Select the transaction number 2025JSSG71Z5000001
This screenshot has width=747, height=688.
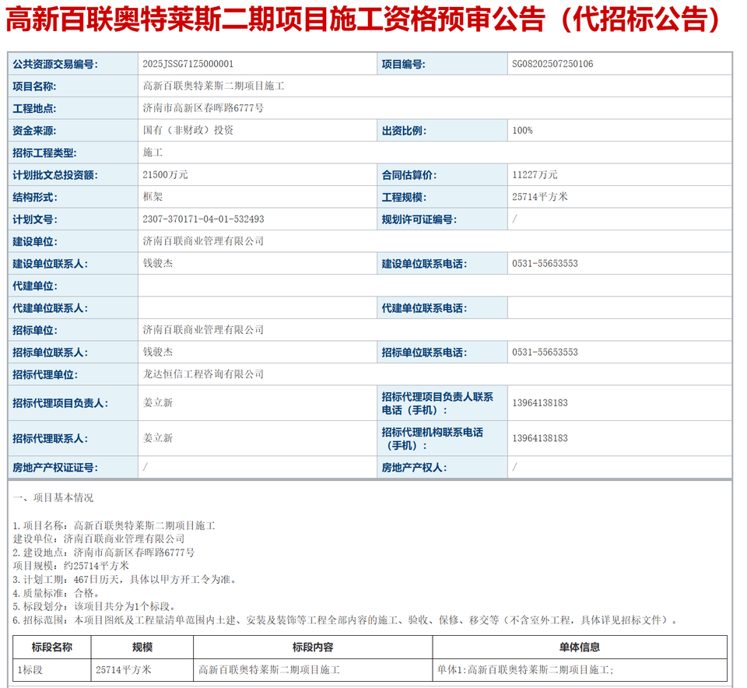pyautogui.click(x=186, y=63)
